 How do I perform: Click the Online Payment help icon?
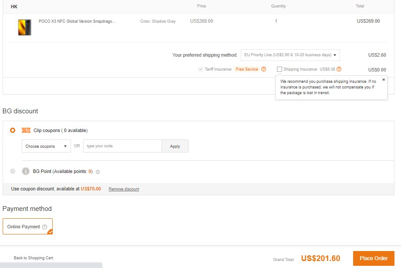coord(44,227)
